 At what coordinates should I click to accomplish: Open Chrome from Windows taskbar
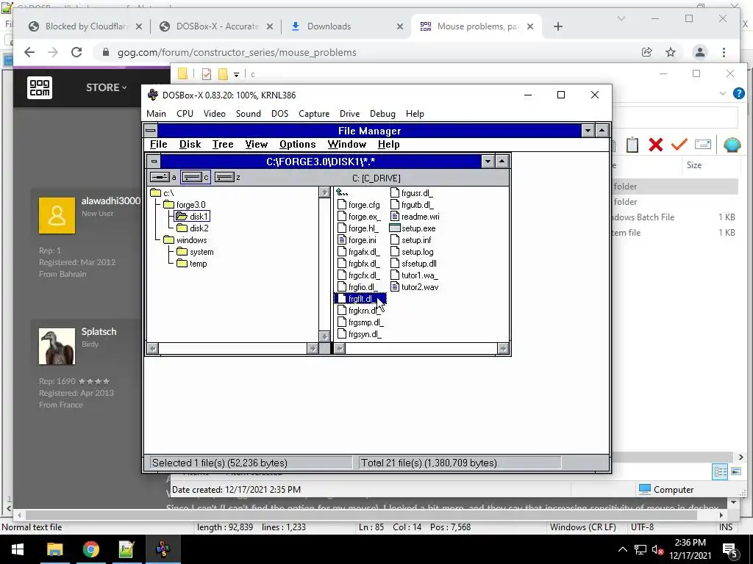[x=90, y=549]
